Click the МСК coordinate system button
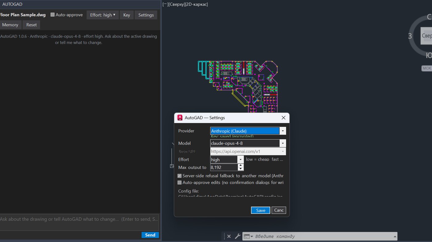The height and width of the screenshot is (242, 432). click(x=427, y=68)
